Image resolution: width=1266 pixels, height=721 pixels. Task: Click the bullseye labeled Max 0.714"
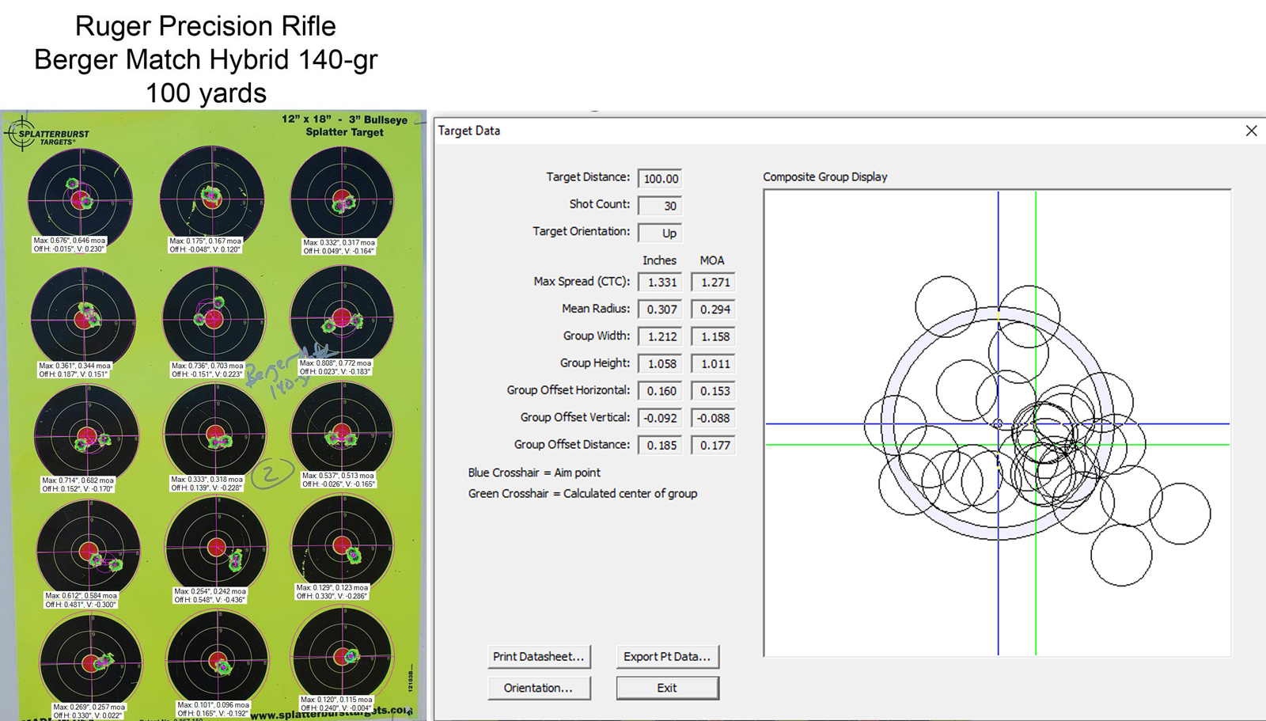pyautogui.click(x=86, y=435)
